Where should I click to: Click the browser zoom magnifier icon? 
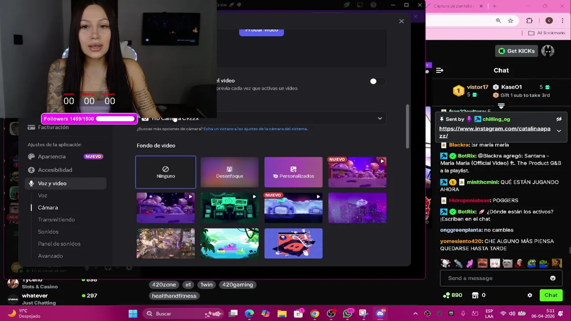498,21
